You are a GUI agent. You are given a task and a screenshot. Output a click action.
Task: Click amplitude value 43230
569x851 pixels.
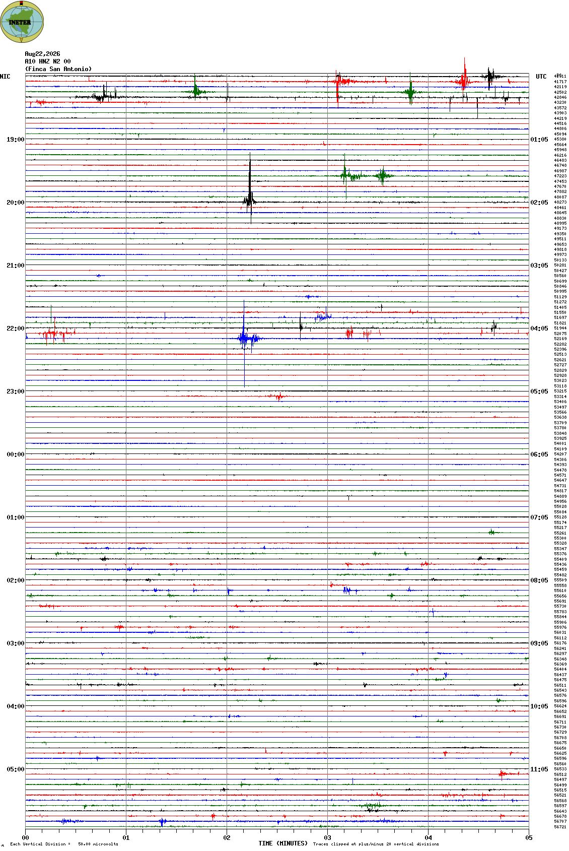point(560,103)
